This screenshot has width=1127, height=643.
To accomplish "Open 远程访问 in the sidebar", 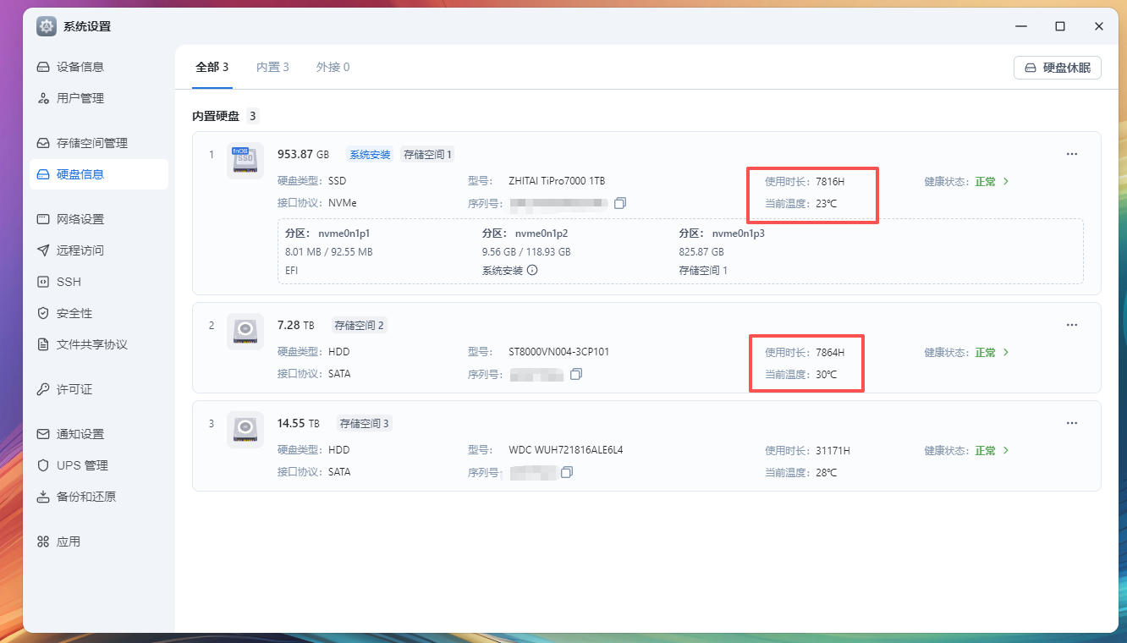I will coord(99,250).
